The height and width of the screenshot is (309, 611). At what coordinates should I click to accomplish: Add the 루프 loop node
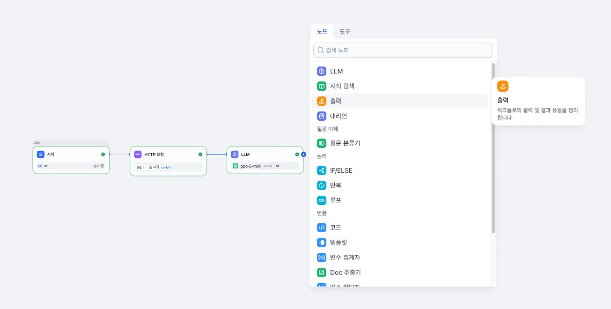coord(335,200)
